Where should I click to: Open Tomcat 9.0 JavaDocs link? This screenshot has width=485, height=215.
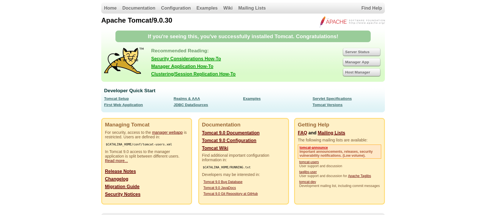click(x=220, y=188)
